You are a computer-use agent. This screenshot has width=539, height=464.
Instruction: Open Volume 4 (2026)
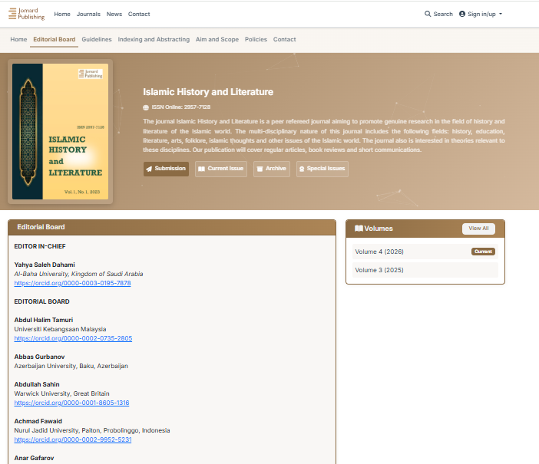pyautogui.click(x=425, y=252)
